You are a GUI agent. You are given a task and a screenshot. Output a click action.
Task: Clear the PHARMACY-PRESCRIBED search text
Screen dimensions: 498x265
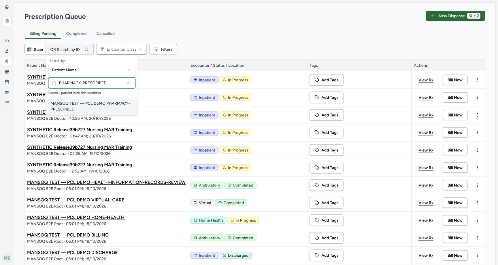point(129,83)
